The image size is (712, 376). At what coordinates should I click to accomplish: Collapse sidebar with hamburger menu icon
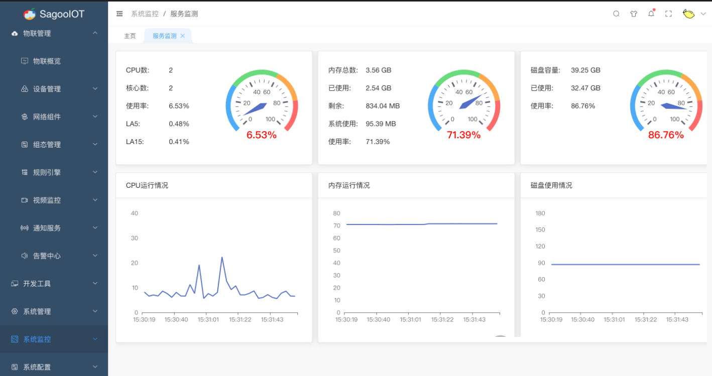point(120,14)
